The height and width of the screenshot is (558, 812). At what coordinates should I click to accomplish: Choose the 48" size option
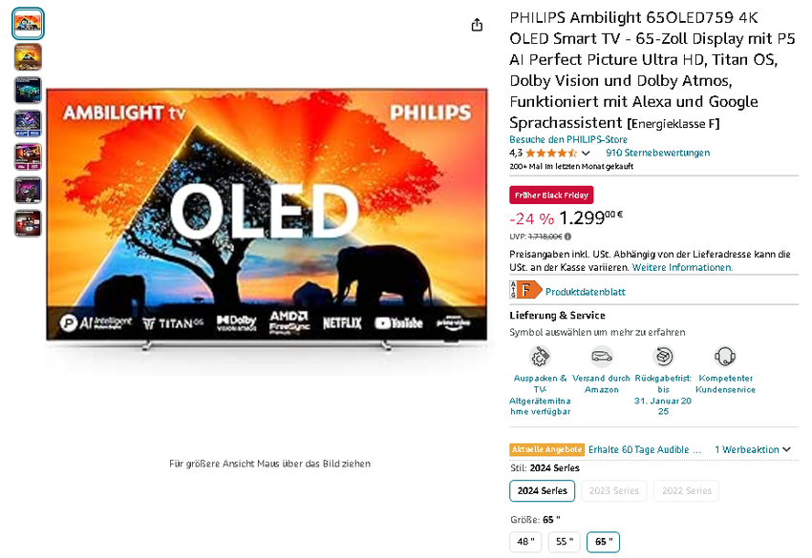(525, 542)
